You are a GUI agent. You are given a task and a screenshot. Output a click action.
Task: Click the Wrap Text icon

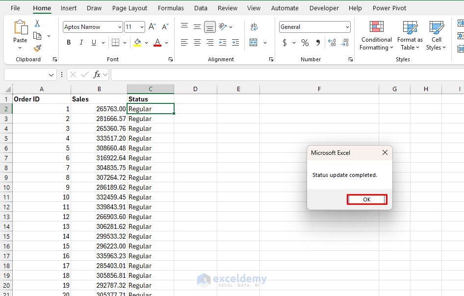(x=254, y=27)
